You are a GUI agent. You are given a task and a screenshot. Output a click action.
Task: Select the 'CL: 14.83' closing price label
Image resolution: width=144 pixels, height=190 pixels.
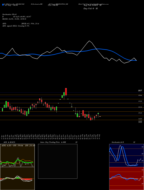[53, 5]
